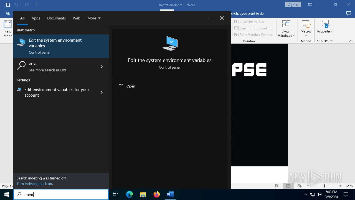Viewport: 355px width, 200px height.
Task: Select Web Layout status bar icon
Action: click(x=299, y=186)
